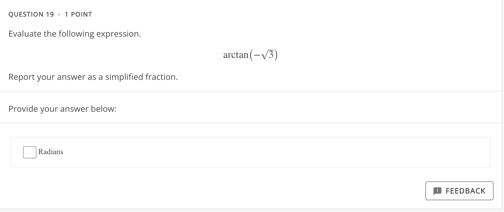The width and height of the screenshot is (504, 212).
Task: Click the 1 POINT label
Action: [x=78, y=14]
